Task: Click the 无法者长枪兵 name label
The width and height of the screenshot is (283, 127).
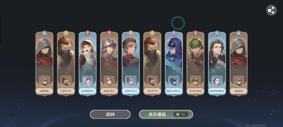Action: click(x=195, y=91)
